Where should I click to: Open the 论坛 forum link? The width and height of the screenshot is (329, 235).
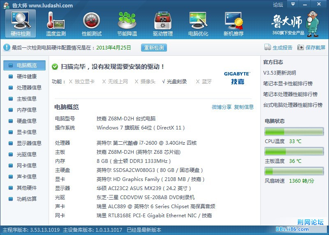[278, 5]
